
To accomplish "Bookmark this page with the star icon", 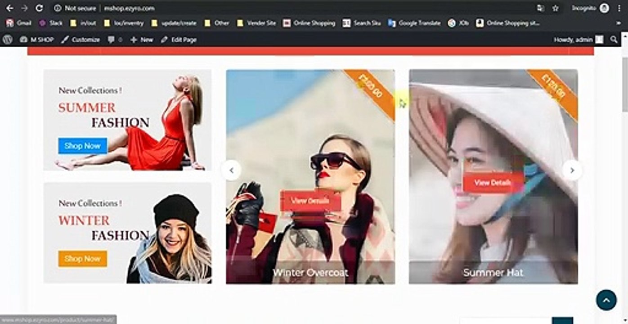I will (x=556, y=8).
